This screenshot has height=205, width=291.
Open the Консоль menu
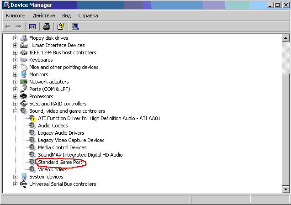[x=16, y=16]
